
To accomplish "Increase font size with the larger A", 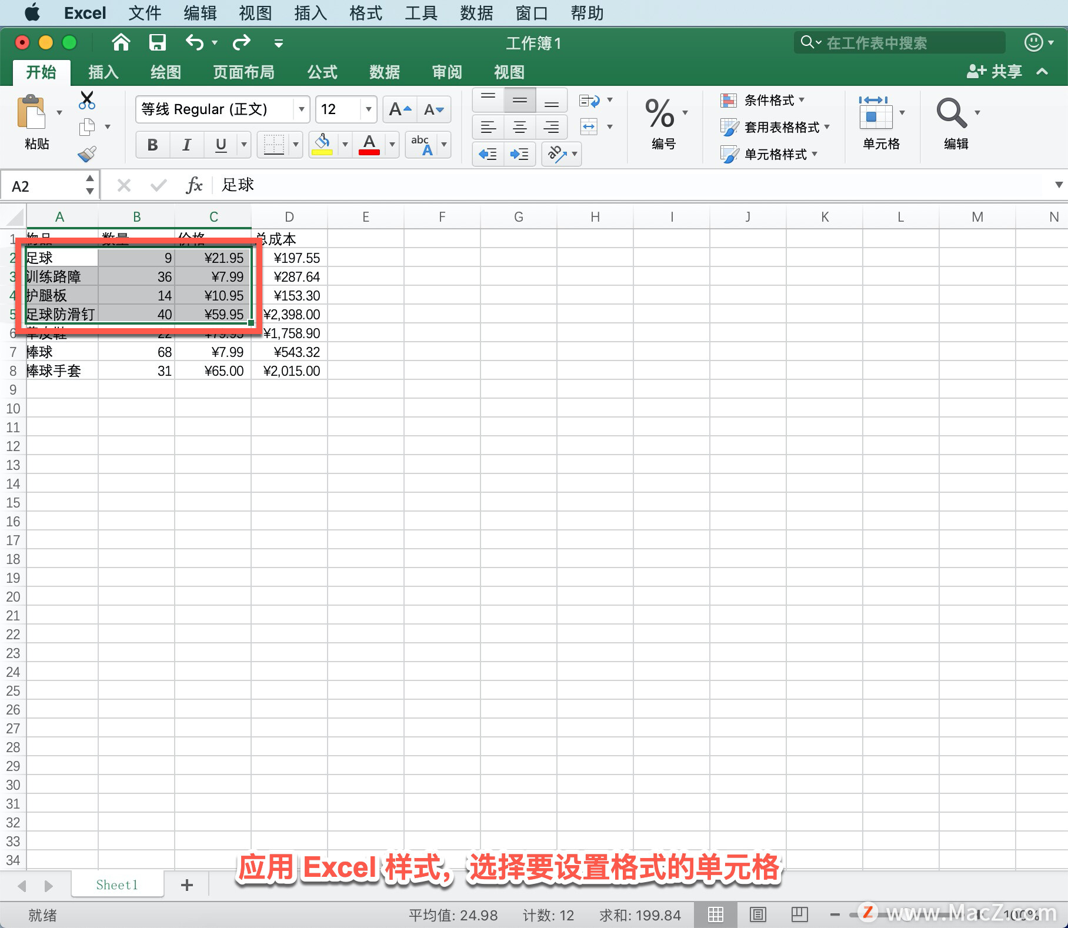I will point(400,109).
